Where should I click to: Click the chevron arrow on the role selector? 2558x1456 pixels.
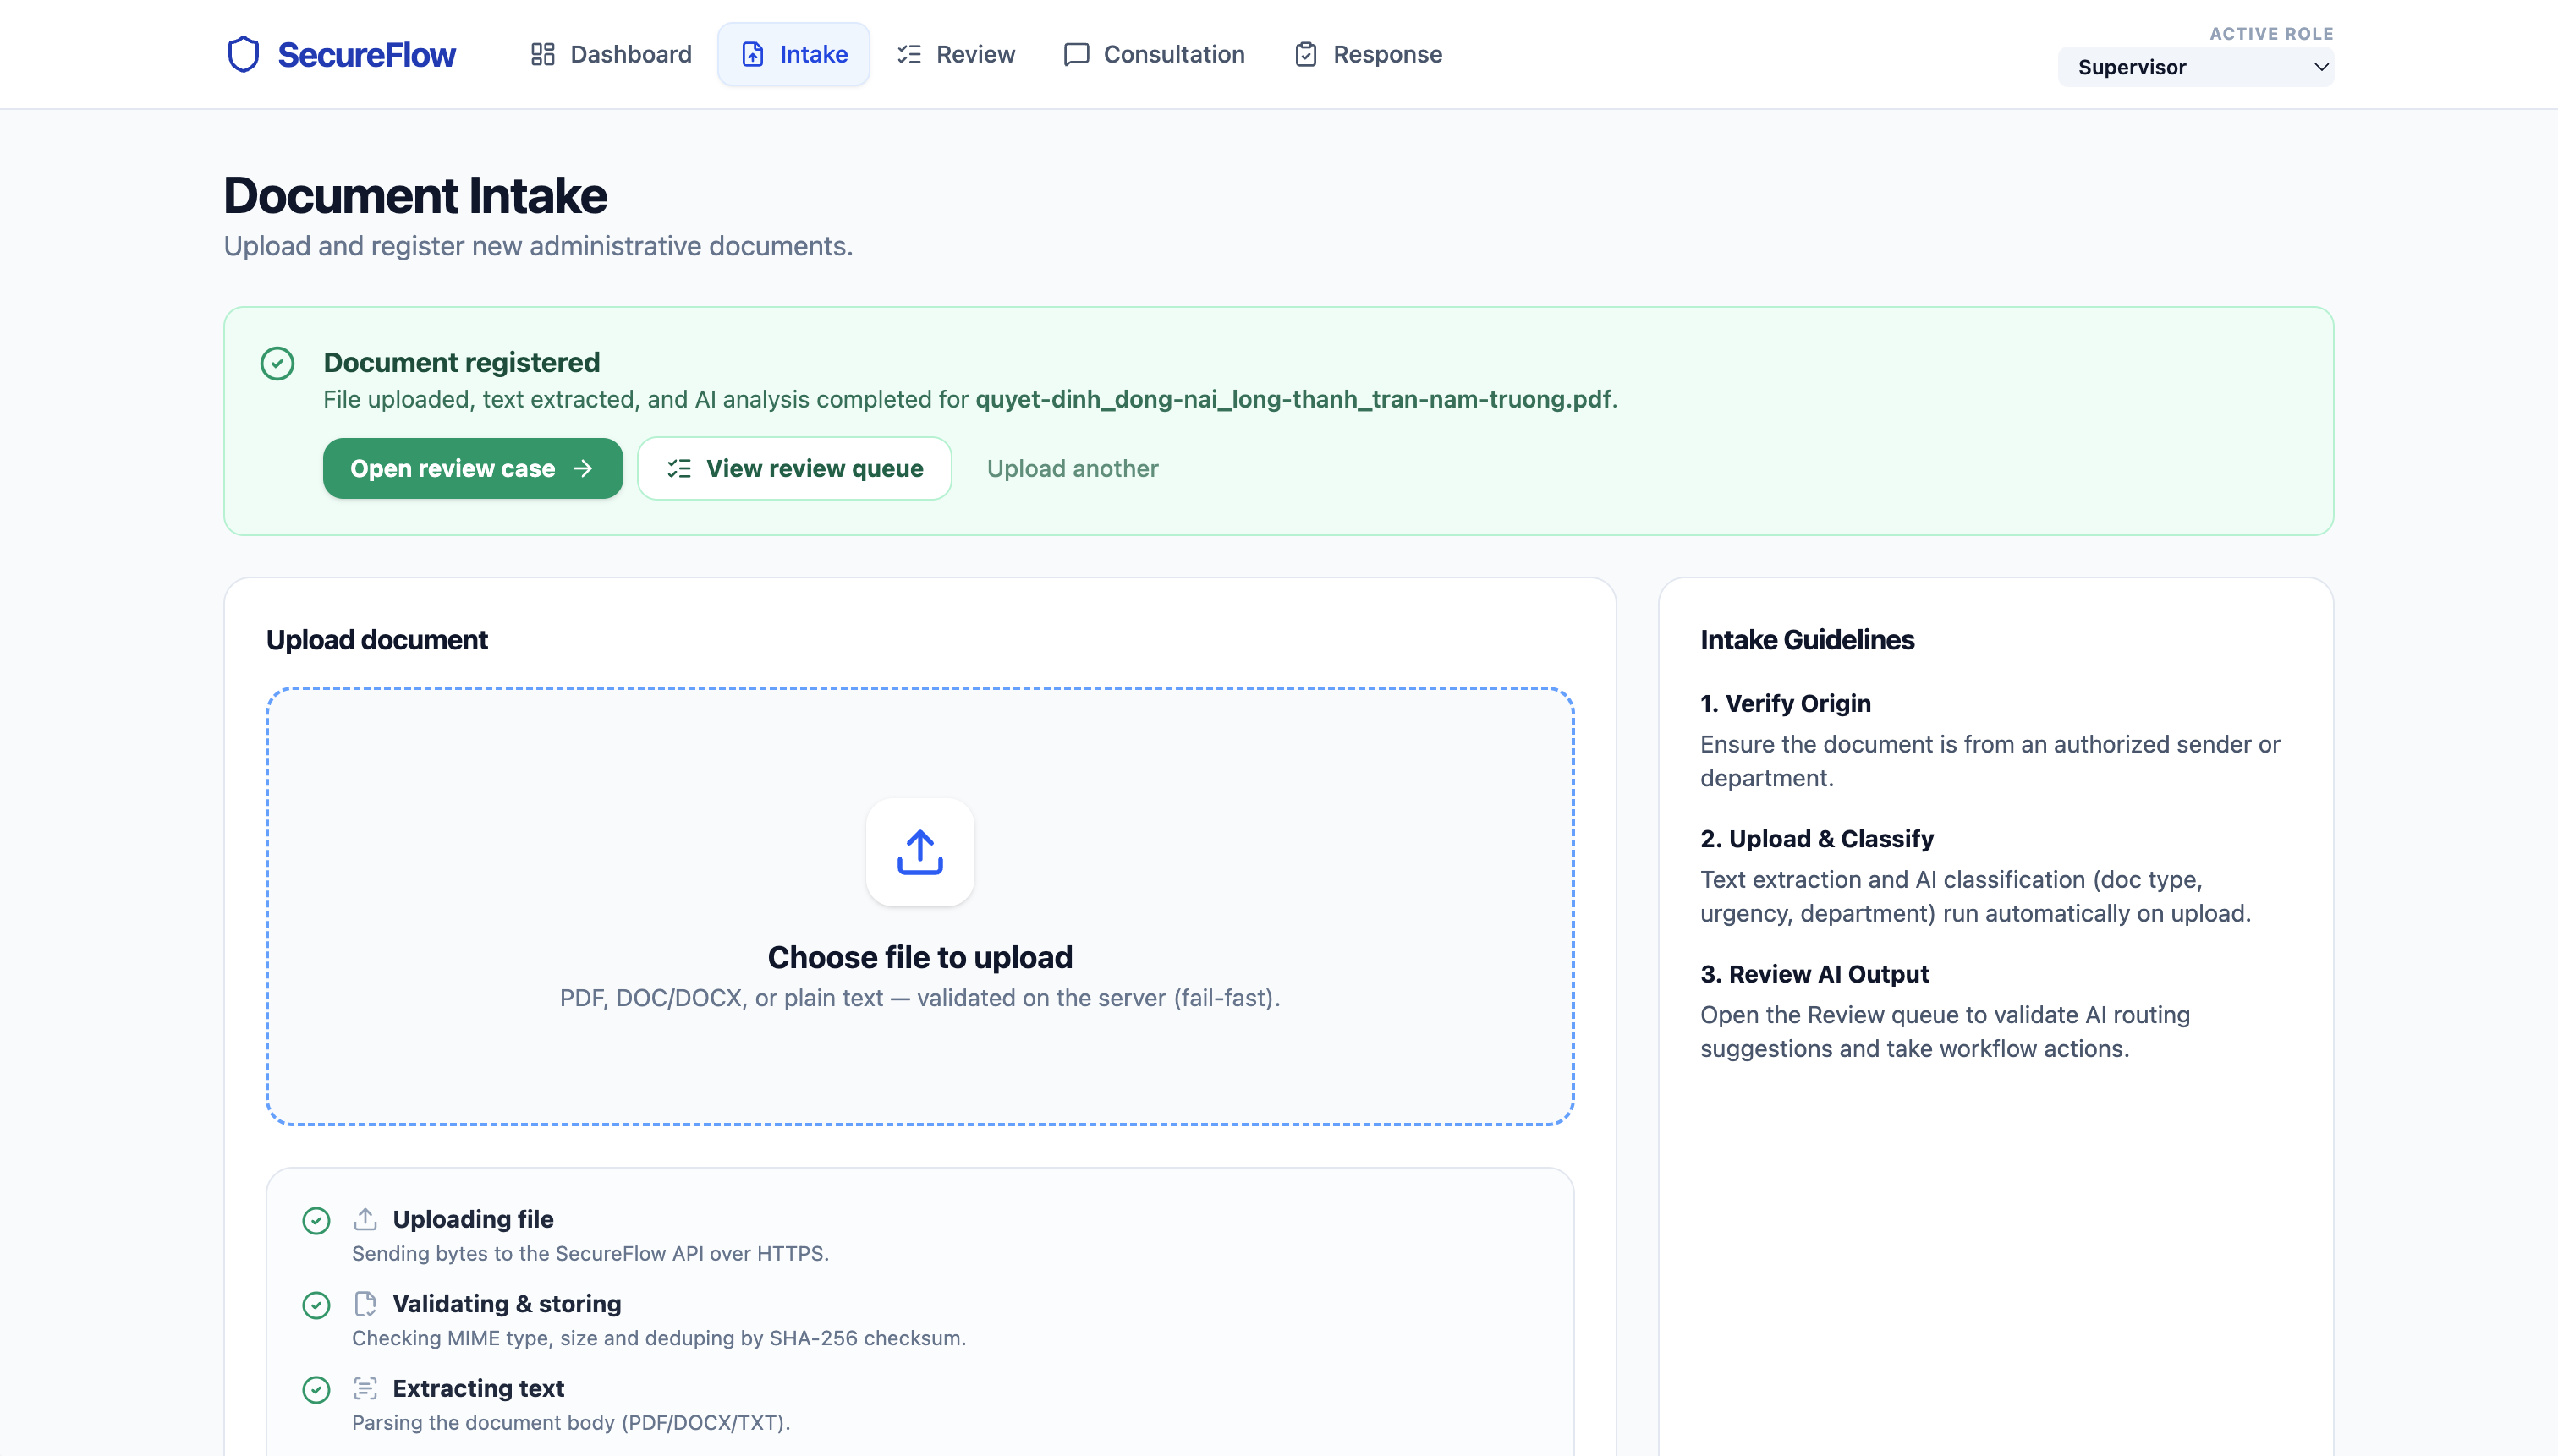point(2321,67)
